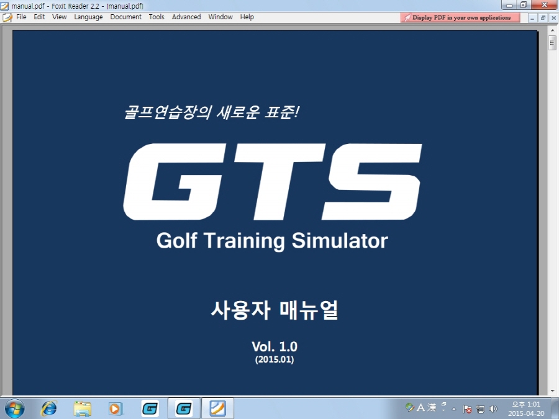Screen dimensions: 559x419
Task: Select Foxit Reader taskbar button
Action: (217, 408)
